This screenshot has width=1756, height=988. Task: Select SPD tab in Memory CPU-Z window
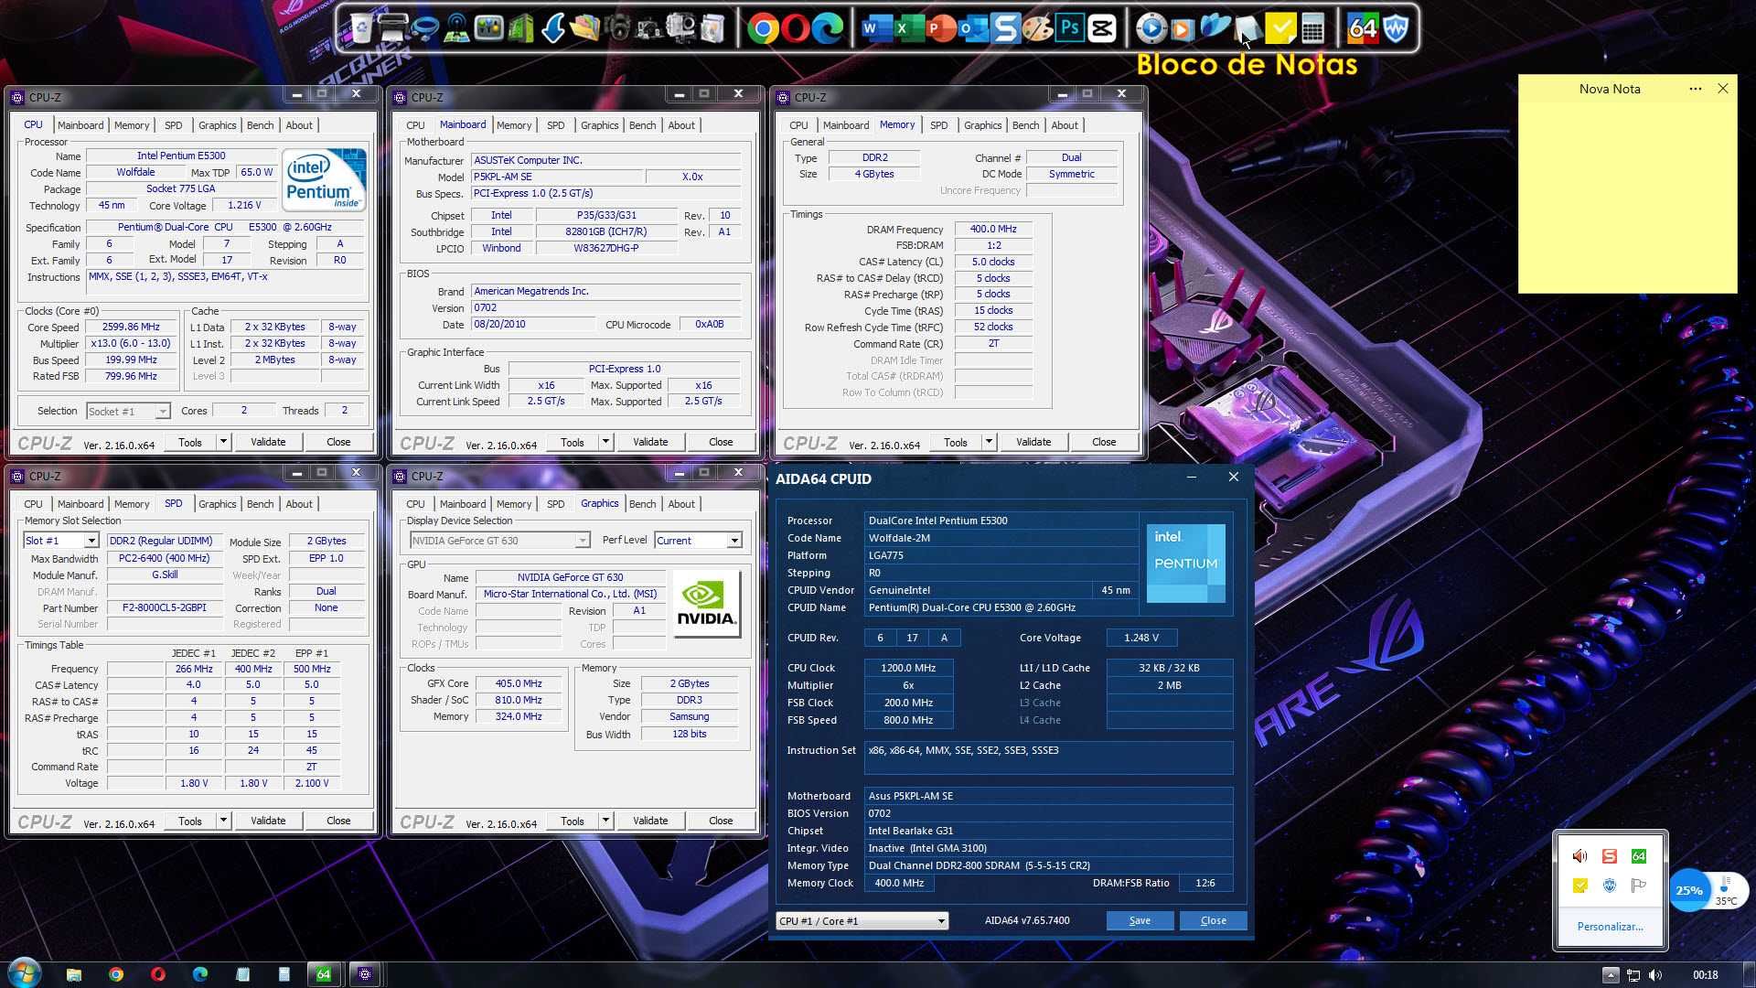pos(938,125)
